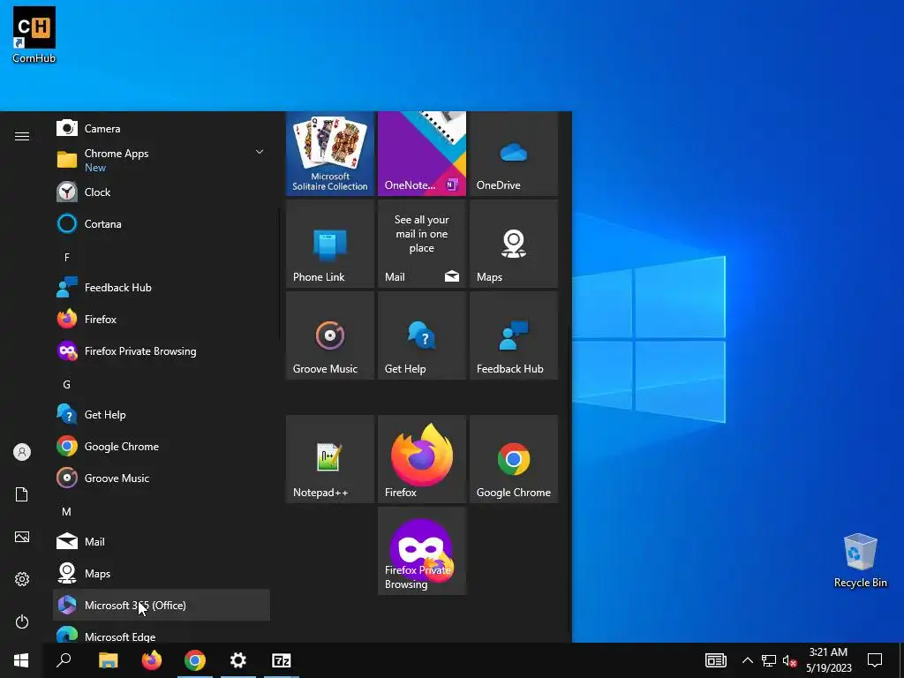The width and height of the screenshot is (904, 678).
Task: Open Get Help in the app list
Action: (162, 415)
